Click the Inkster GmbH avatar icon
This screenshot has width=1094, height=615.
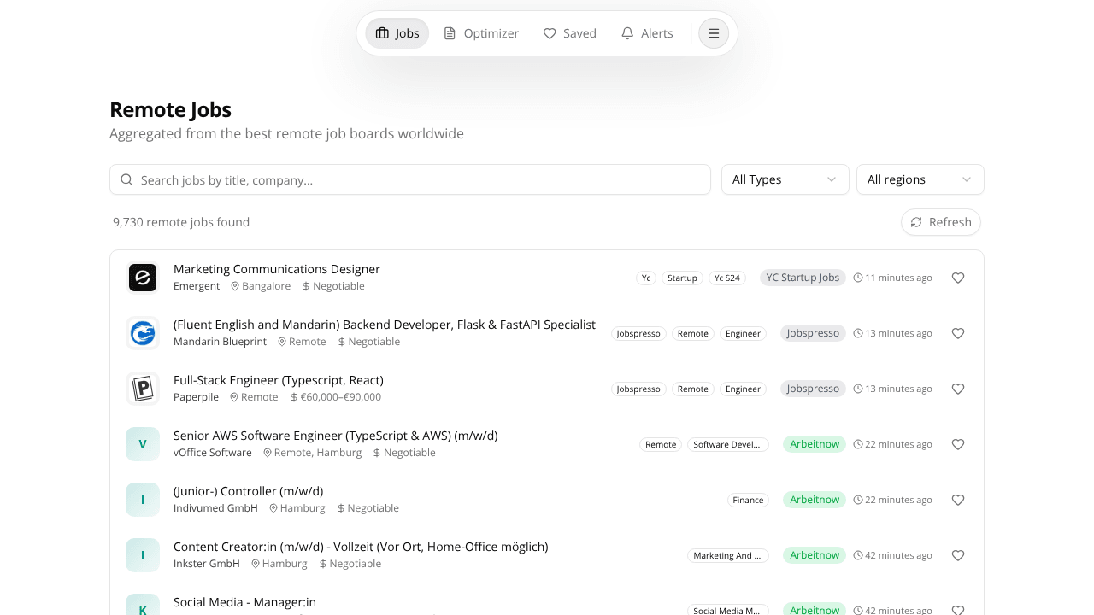[x=143, y=555]
